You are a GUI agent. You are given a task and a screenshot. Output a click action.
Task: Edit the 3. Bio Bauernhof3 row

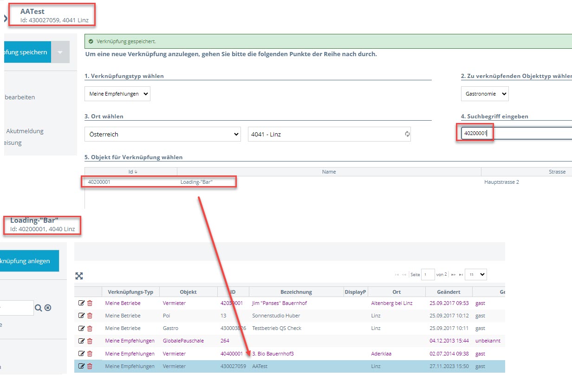82,354
